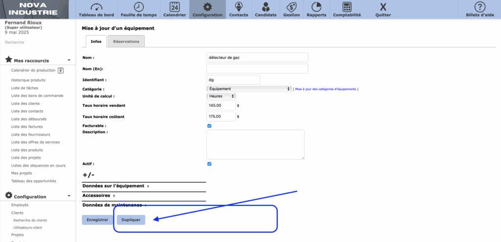
Task: Uncheck the Facturable checkbox
Action: [209, 126]
